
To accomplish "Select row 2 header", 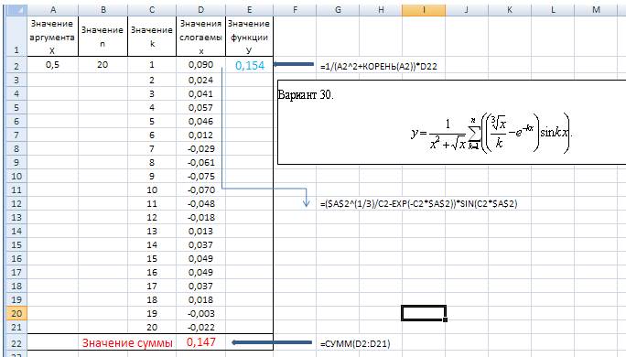I will coord(16,65).
